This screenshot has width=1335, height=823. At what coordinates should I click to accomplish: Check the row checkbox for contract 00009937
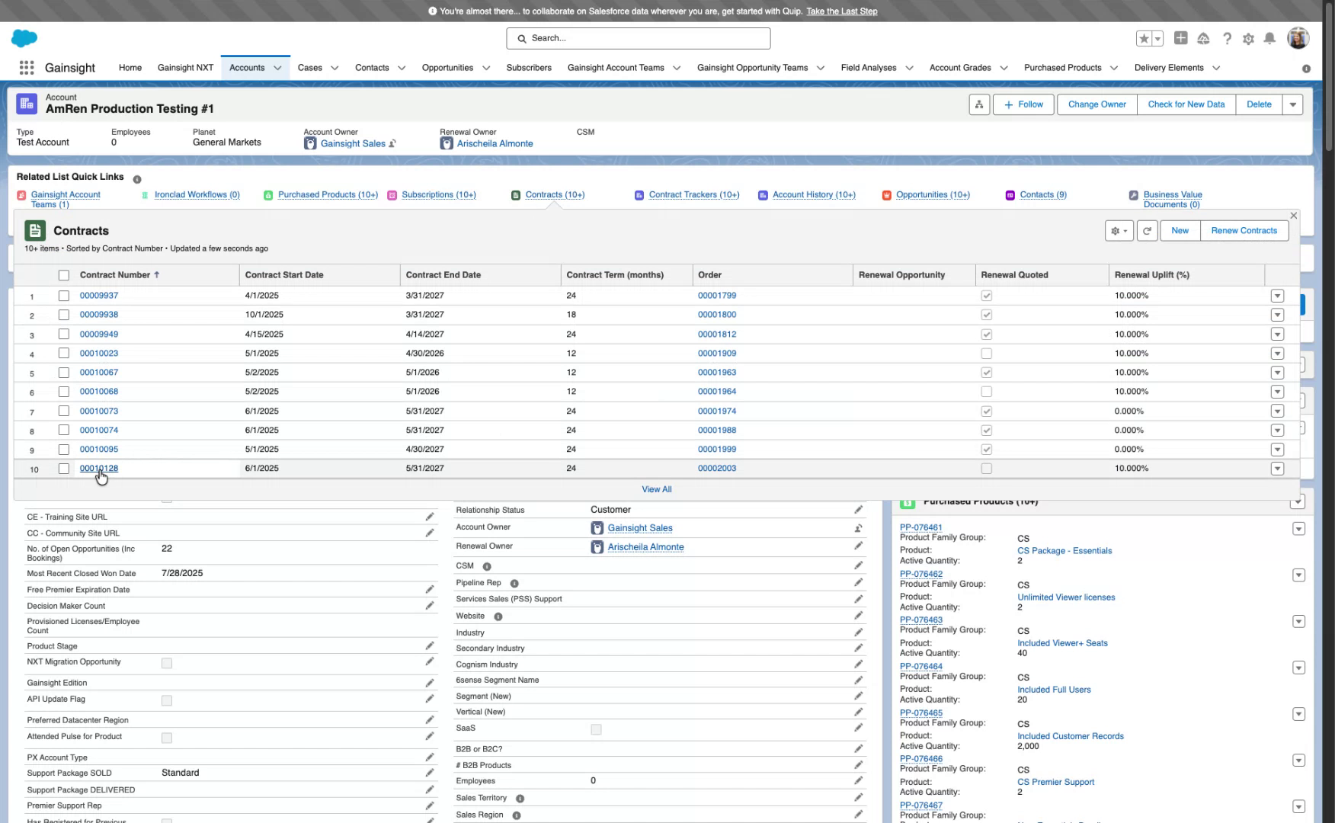point(64,296)
